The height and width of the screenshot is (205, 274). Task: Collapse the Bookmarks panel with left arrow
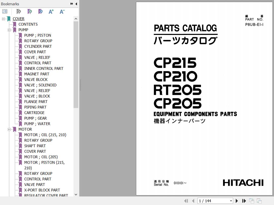click(x=76, y=4)
